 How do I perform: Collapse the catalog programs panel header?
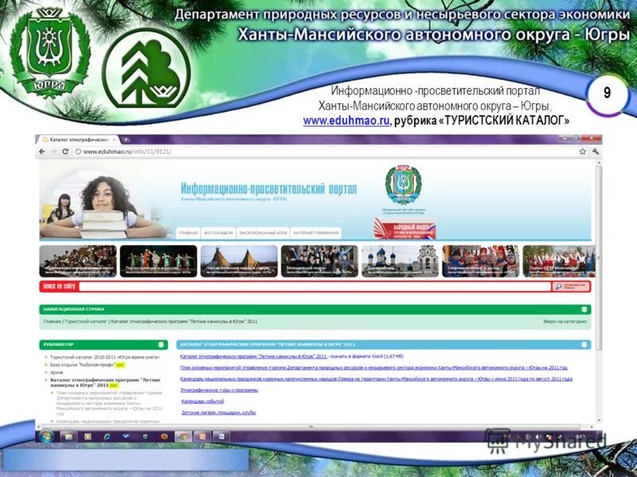584,343
